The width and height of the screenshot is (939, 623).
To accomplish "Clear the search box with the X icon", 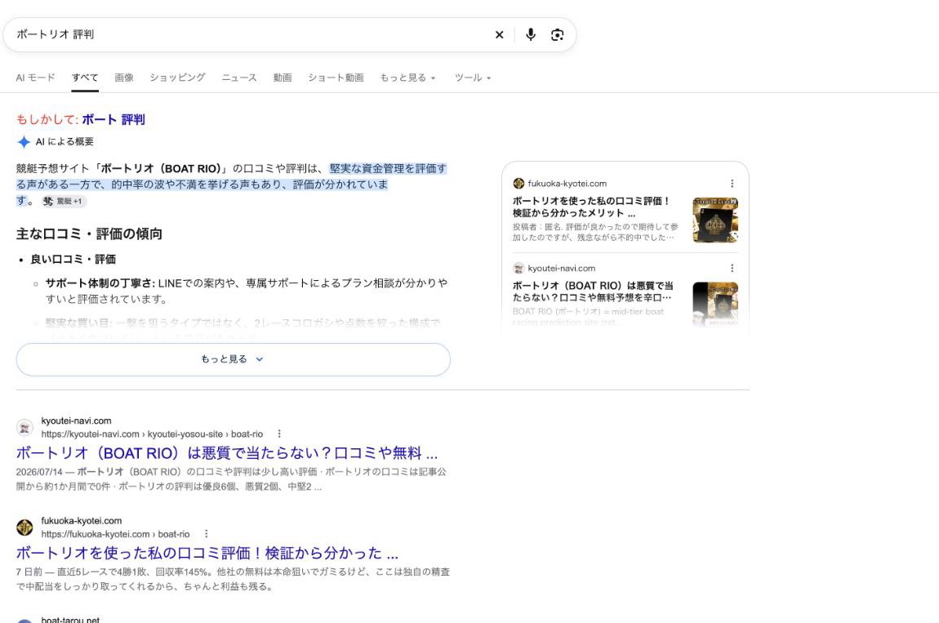I will click(499, 35).
